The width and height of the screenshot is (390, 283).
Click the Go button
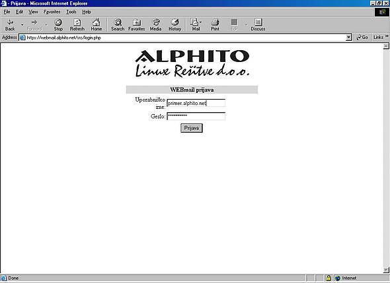coord(362,37)
